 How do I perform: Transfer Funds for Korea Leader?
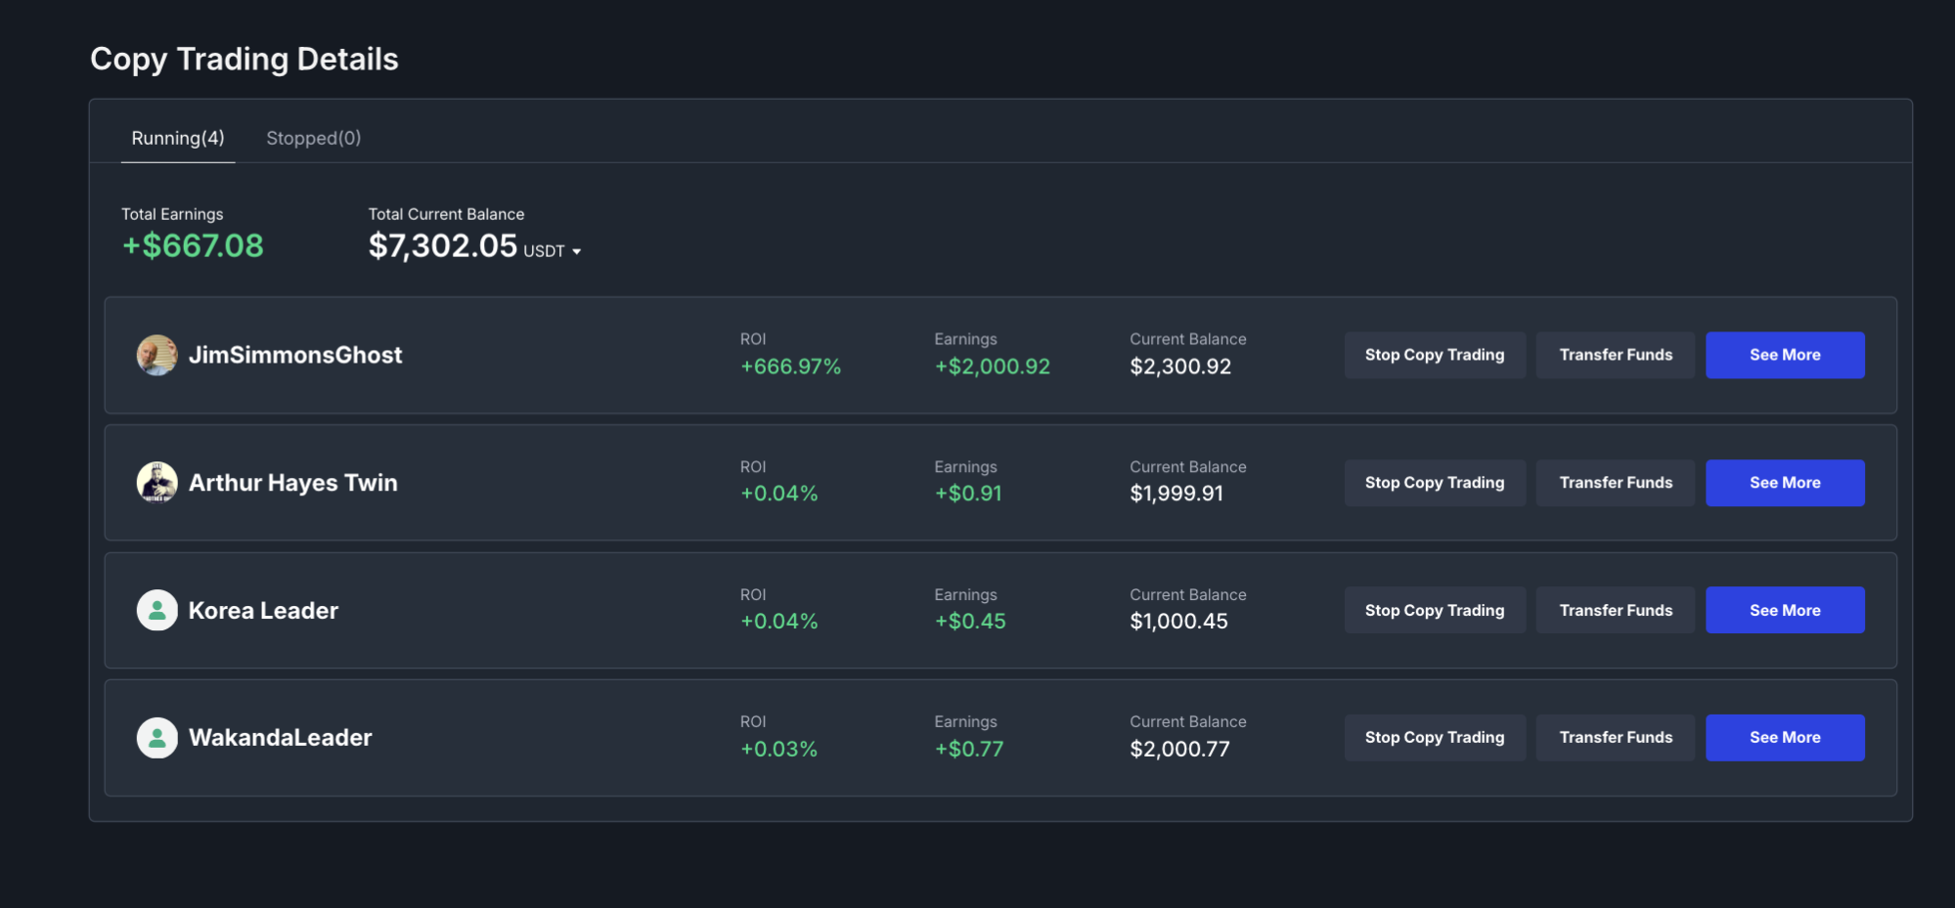(1615, 610)
